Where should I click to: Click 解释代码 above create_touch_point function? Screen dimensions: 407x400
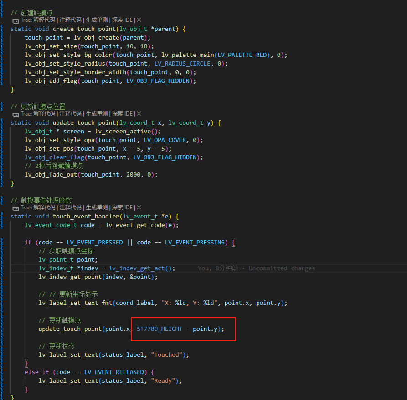click(44, 20)
